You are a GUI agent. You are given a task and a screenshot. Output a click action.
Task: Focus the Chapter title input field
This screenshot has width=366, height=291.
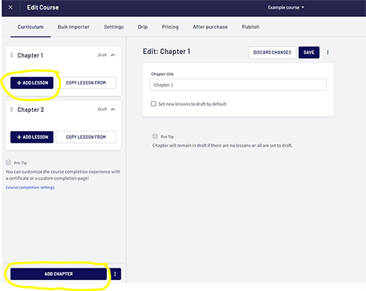[238, 85]
